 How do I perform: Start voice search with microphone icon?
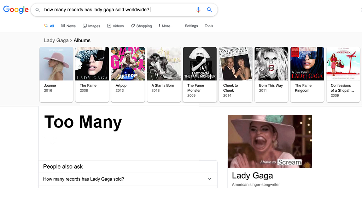click(x=198, y=10)
